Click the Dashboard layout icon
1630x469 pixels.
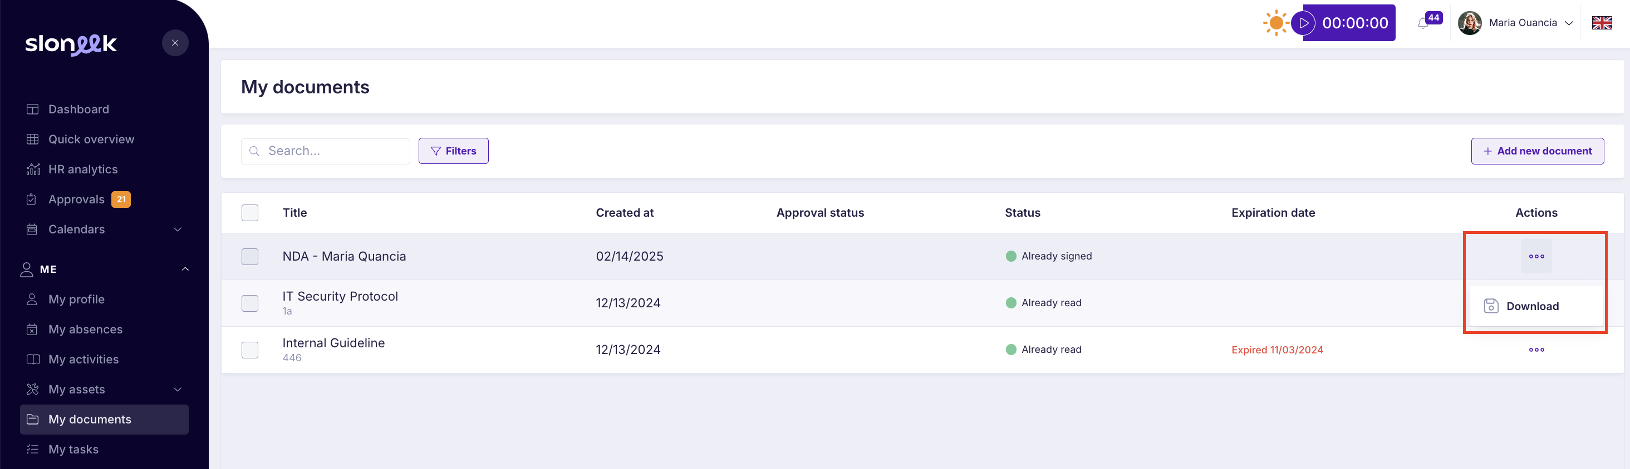point(32,109)
